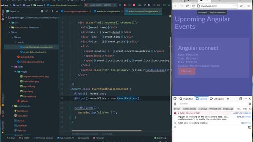Click the expand-all arrows icon in Project panel
The image size is (253, 142).
[47, 11]
